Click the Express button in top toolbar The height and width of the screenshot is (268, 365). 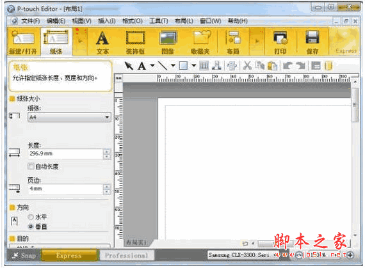[345, 42]
